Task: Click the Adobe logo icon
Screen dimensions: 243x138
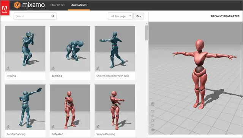Action: pyautogui.click(x=5, y=8)
